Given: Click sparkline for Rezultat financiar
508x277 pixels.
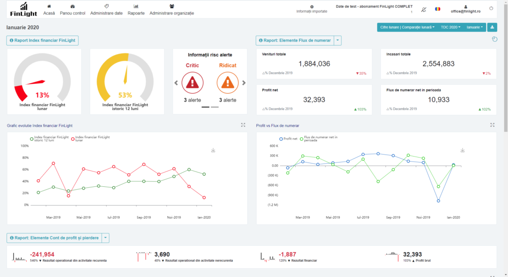Looking at the screenshot, I should tap(268, 257).
